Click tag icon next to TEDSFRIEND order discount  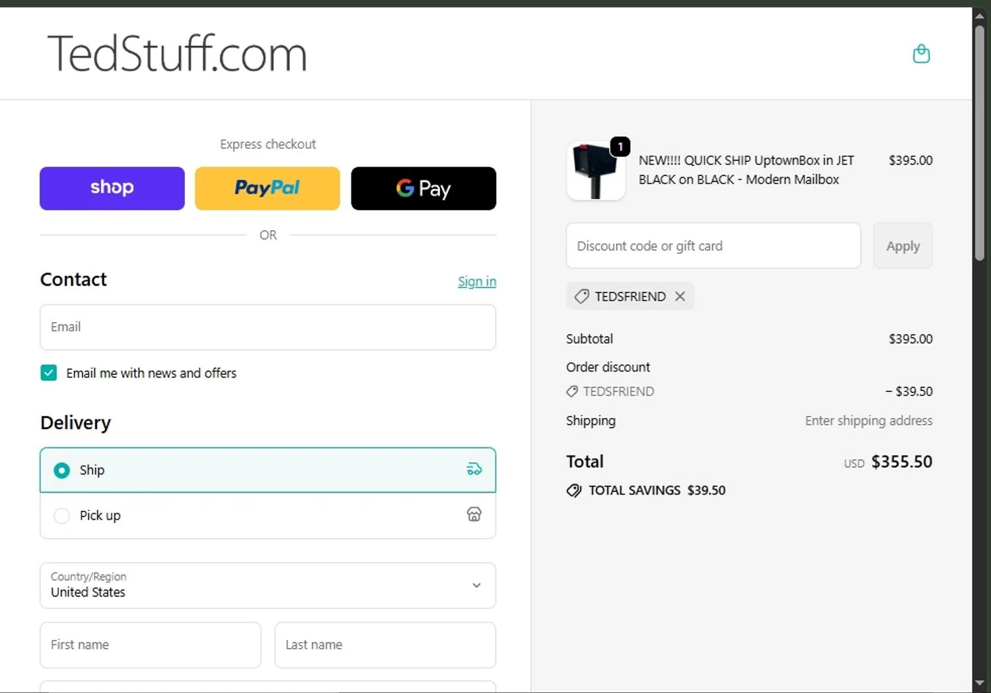coord(572,391)
